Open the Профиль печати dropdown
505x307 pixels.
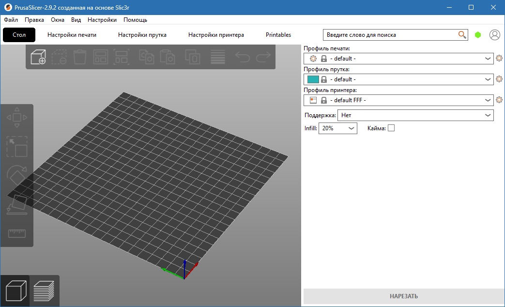pos(398,59)
